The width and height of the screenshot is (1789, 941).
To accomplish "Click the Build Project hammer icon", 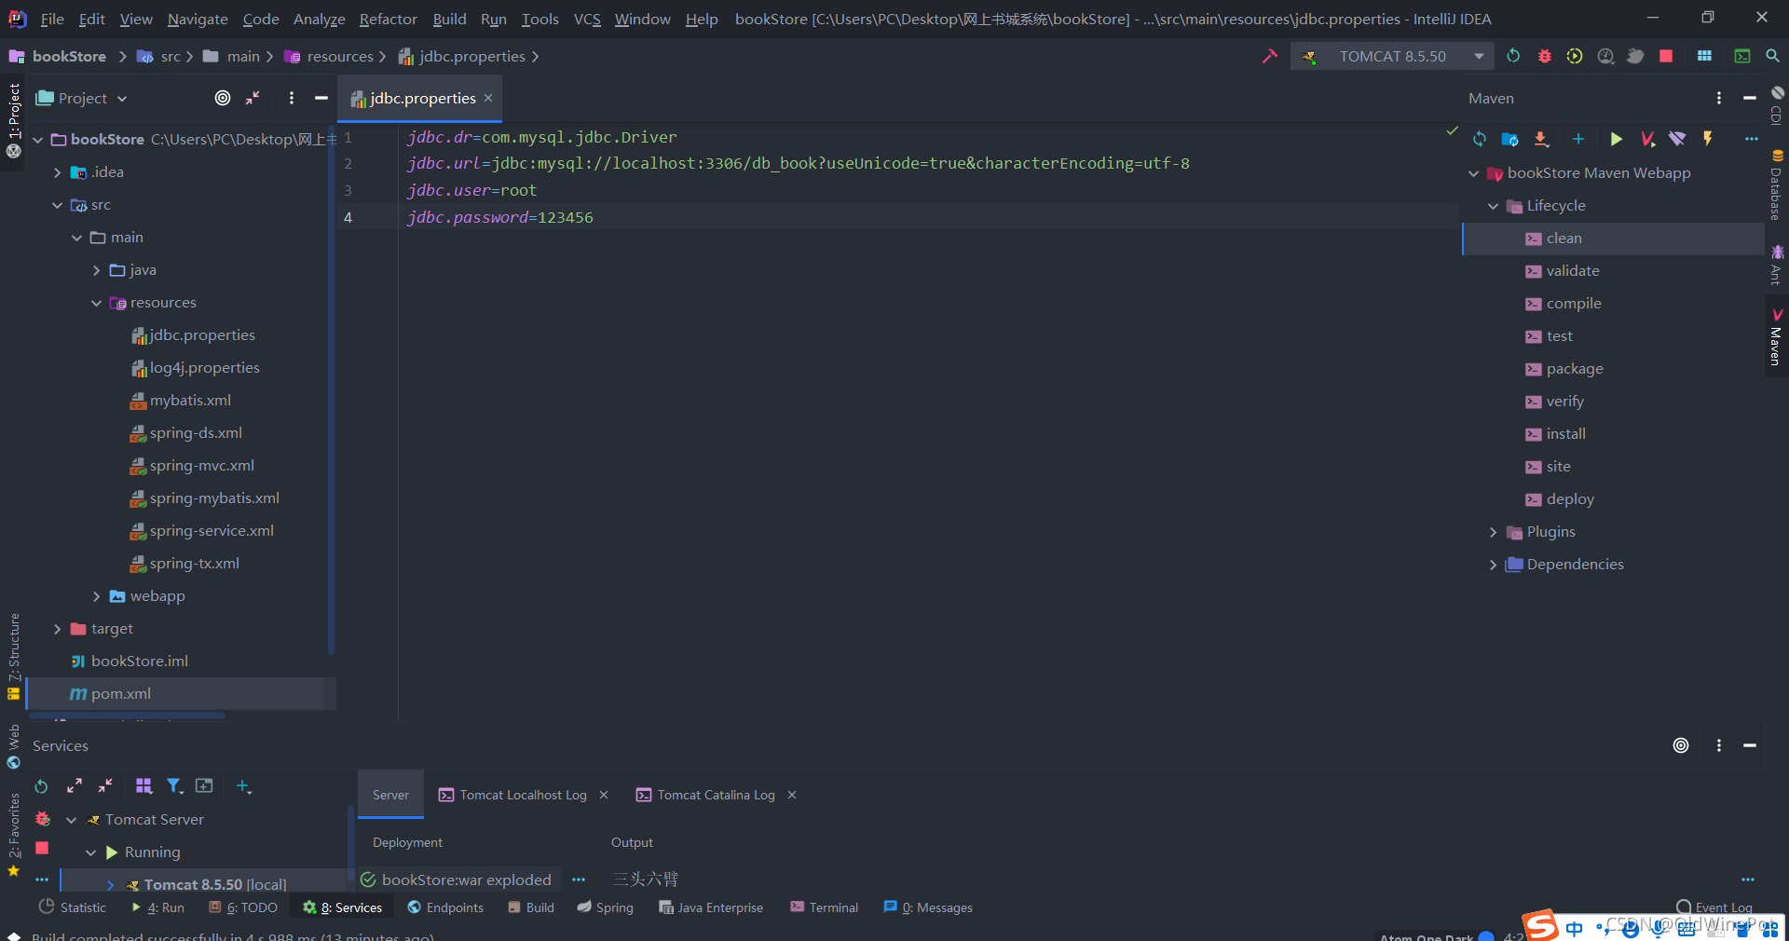I will coord(1269,56).
